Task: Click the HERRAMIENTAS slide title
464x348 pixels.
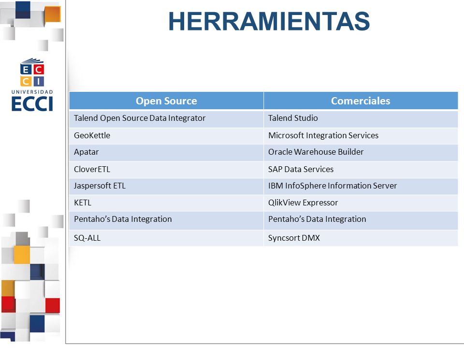Action: [x=269, y=21]
